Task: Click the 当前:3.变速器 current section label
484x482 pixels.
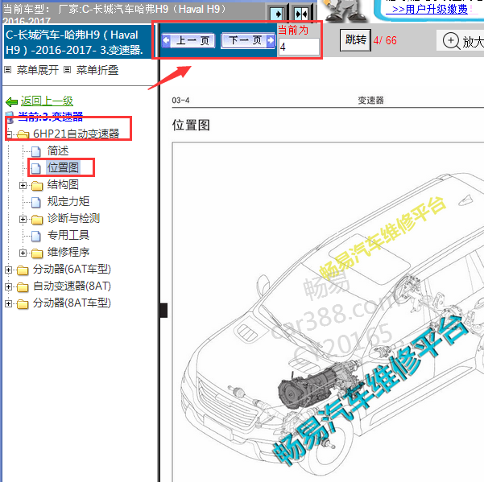Action: point(50,117)
